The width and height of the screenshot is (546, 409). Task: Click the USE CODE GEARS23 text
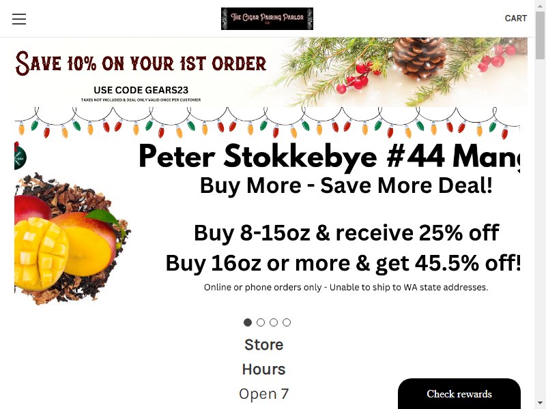(141, 90)
